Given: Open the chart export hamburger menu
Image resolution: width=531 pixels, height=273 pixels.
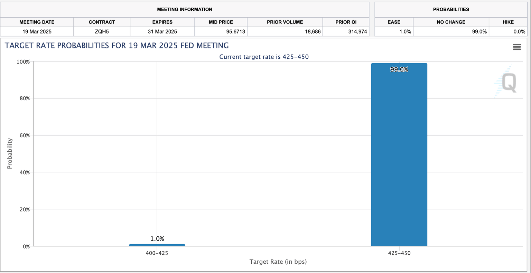Looking at the screenshot, I should tap(517, 47).
